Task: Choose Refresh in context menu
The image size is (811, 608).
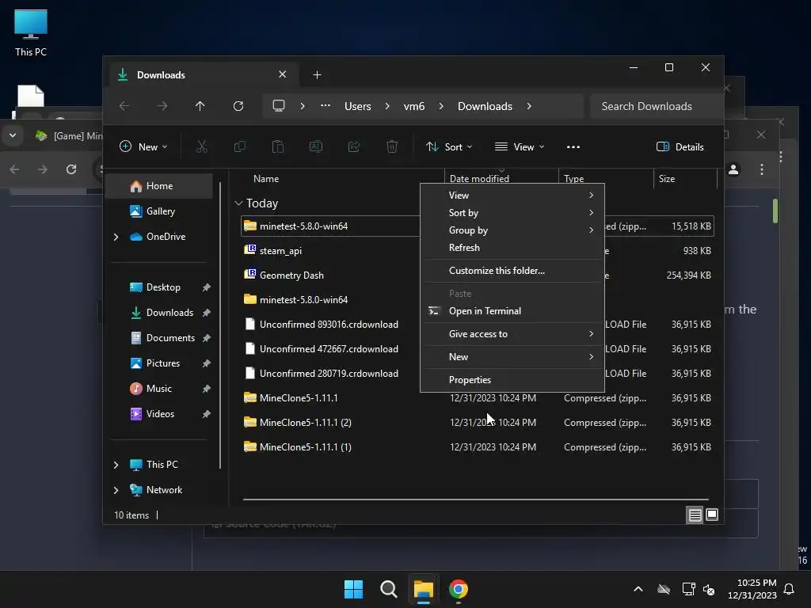Action: 512,248
